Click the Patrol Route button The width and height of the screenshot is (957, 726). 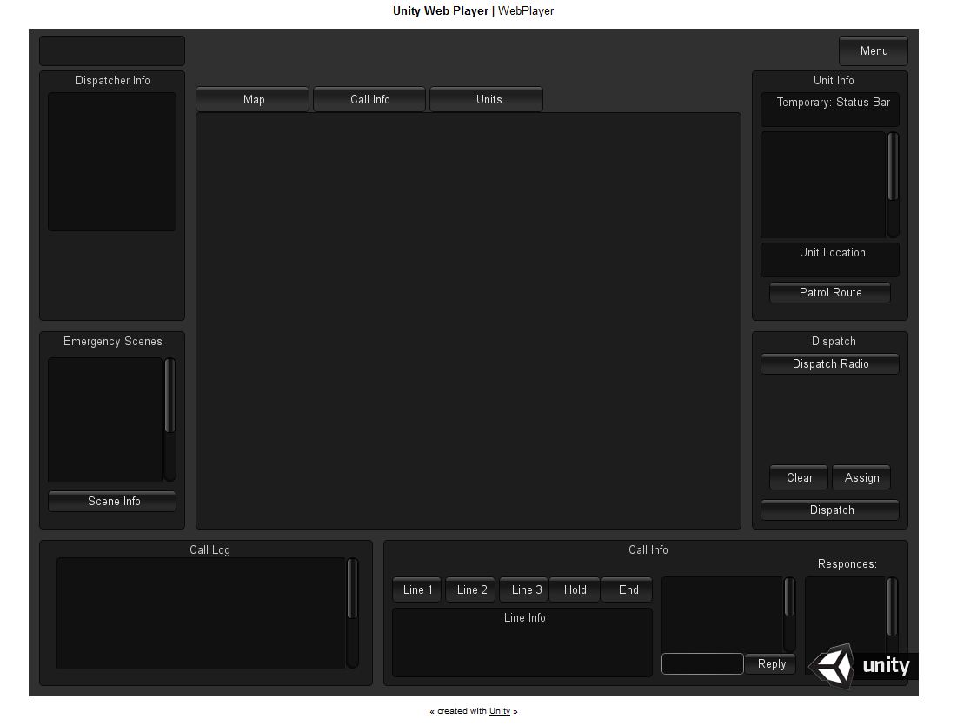pos(830,293)
